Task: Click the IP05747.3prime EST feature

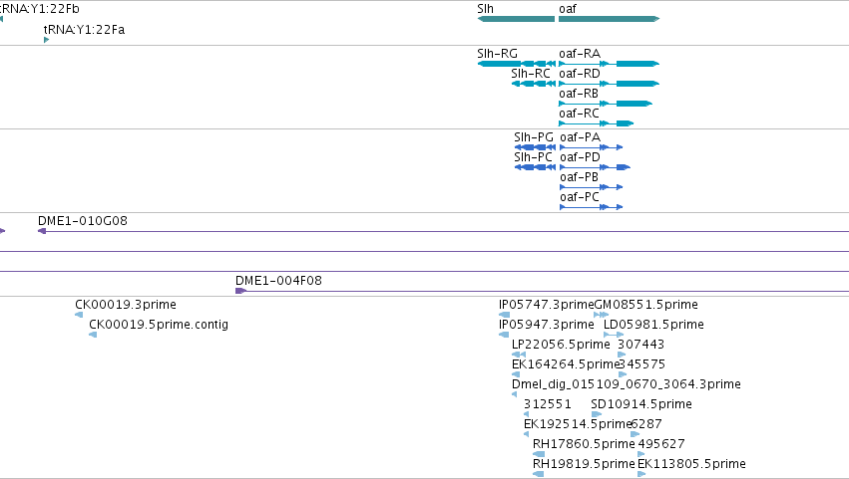Action: pyautogui.click(x=504, y=315)
